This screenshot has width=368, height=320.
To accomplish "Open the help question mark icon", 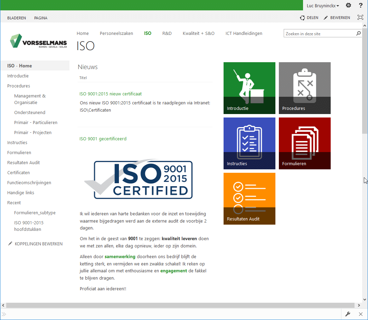I will pyautogui.click(x=361, y=6).
